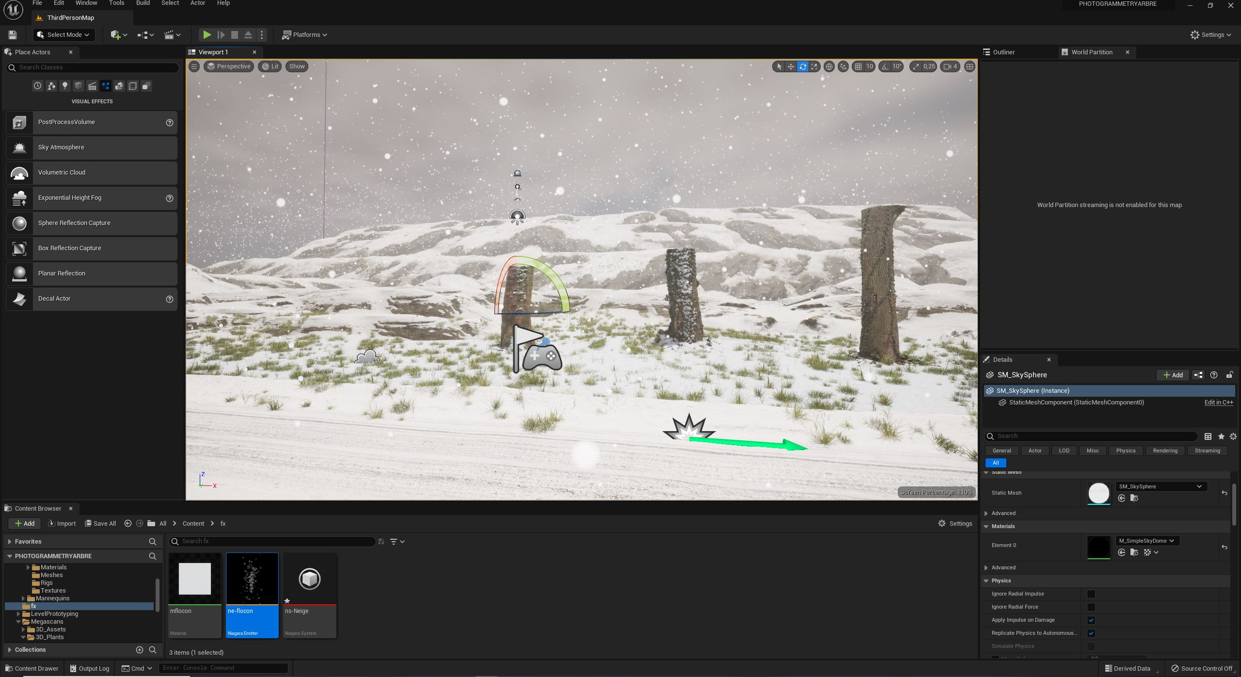The height and width of the screenshot is (677, 1241).
Task: Click the Save current level icon
Action: [x=13, y=35]
